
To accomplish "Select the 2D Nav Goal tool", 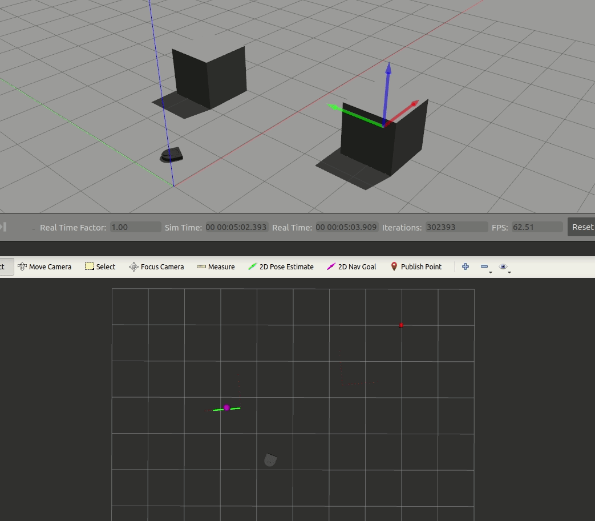I will 351,266.
